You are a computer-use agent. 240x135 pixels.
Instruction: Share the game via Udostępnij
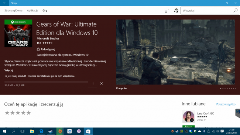click(46, 49)
